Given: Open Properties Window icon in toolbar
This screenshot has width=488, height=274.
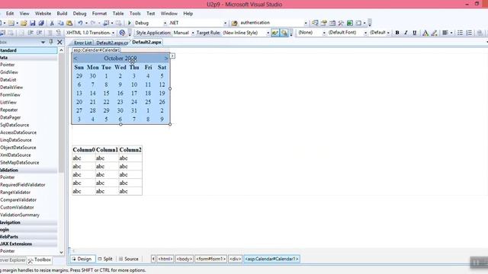Looking at the screenshot, I should click(323, 23).
